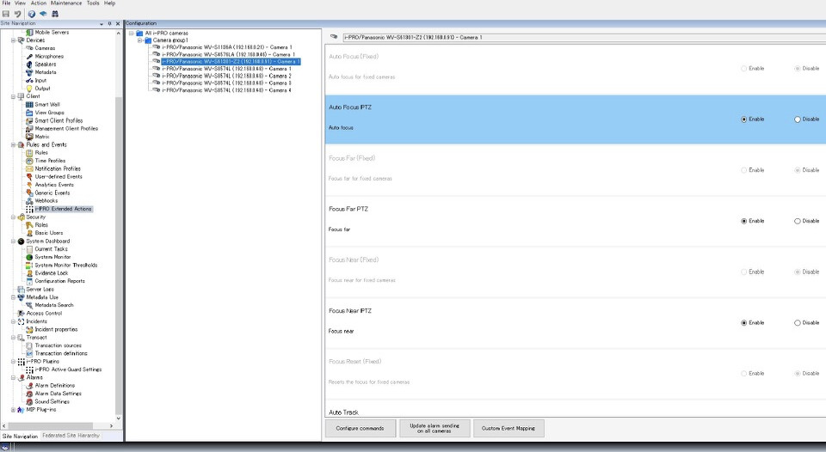826x452 pixels.
Task: Disable Focus Near PTZ
Action: tap(798, 322)
